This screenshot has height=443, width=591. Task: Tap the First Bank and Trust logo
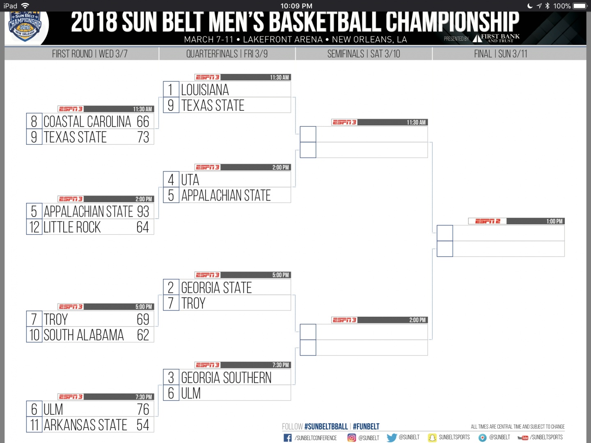coord(496,38)
